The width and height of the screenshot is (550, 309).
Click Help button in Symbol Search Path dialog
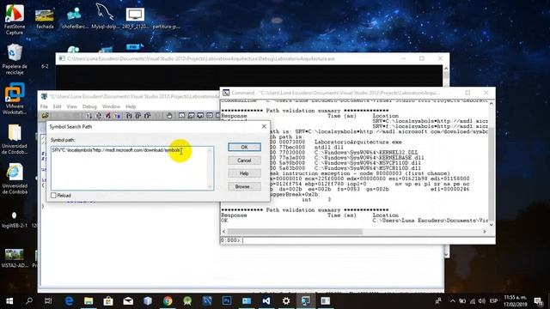coord(244,173)
